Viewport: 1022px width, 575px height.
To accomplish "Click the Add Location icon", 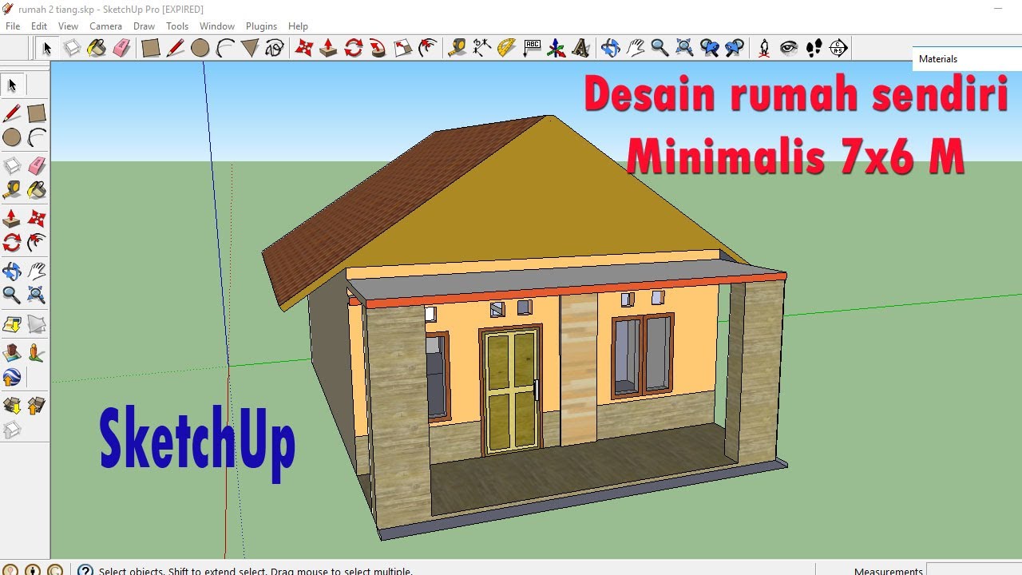I will pyautogui.click(x=12, y=324).
